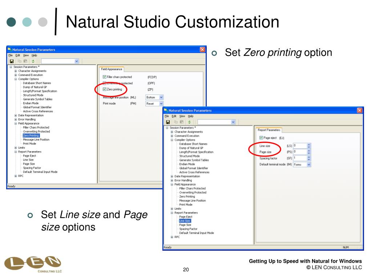
Task: Click Save icon in back window toolbar
Action: point(11,61)
